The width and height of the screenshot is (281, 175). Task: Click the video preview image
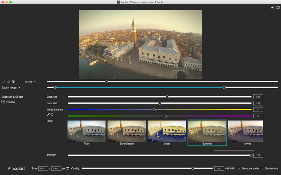click(x=140, y=44)
